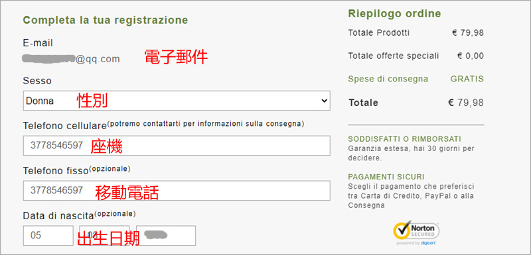Click the Norton Secured badge
This screenshot has height=255, width=531.
pyautogui.click(x=416, y=233)
